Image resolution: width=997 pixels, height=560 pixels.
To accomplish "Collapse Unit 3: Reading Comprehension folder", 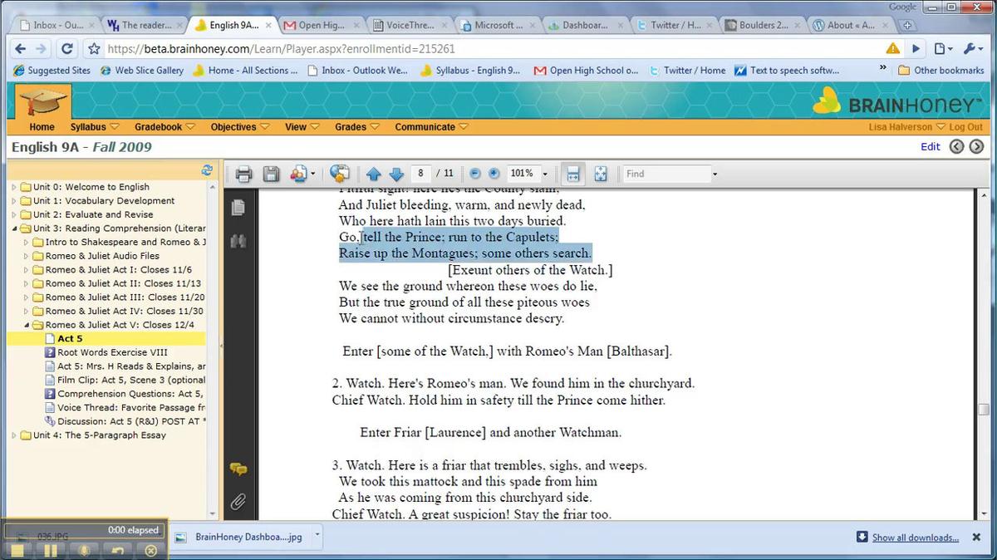I will [x=14, y=228].
